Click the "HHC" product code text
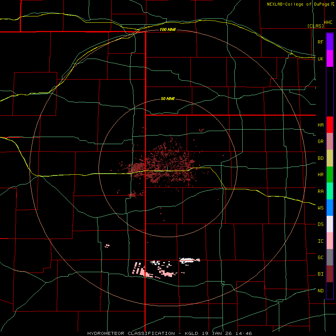The image size is (336, 336). 328,22
